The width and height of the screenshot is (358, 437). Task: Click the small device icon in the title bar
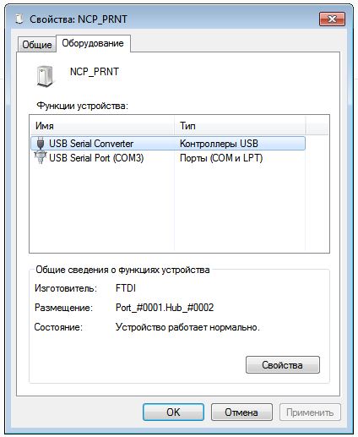point(19,19)
